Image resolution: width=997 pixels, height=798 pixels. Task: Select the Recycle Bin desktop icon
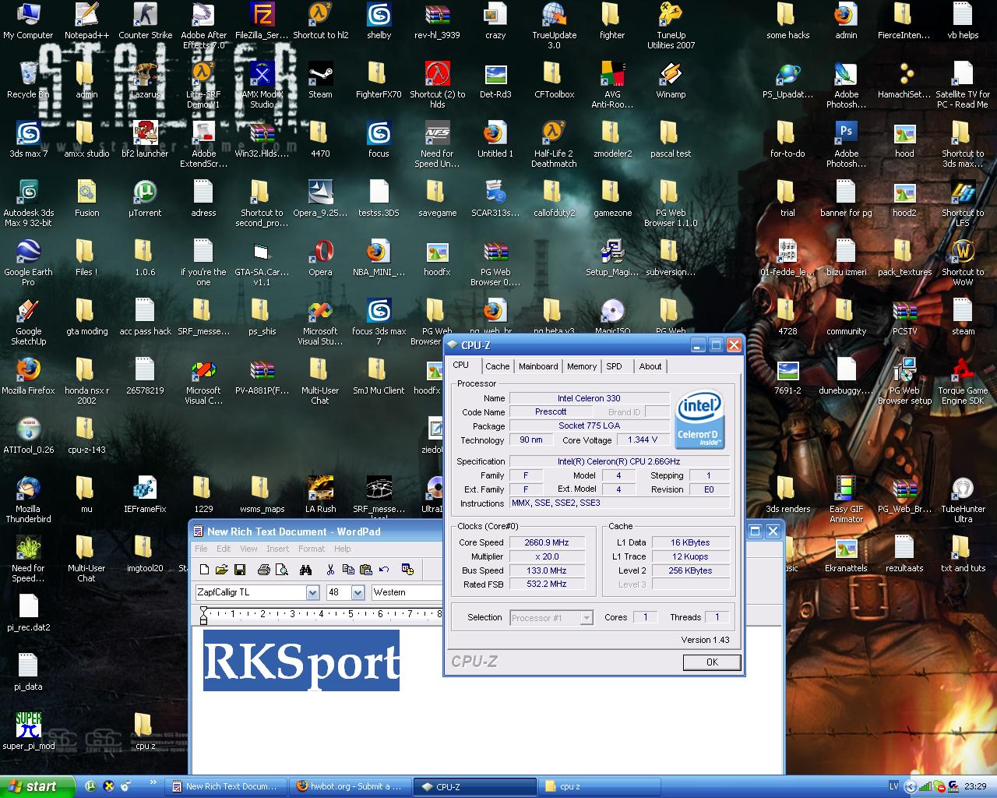tap(28, 80)
